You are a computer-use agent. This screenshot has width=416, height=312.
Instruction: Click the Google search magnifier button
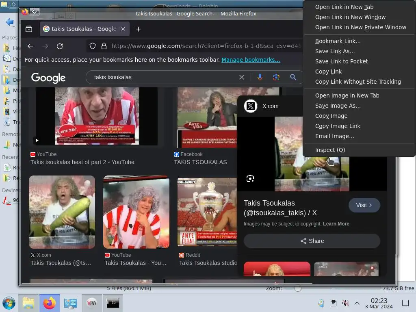293,77
